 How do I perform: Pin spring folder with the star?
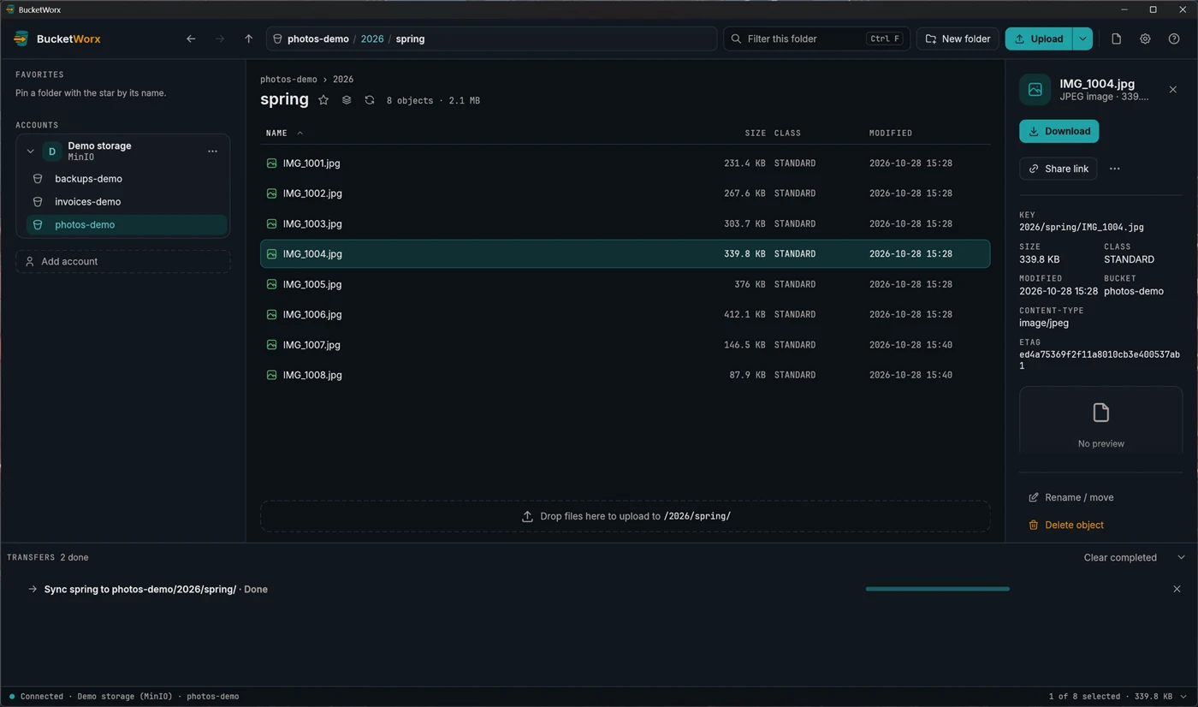point(323,100)
